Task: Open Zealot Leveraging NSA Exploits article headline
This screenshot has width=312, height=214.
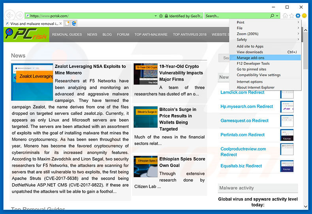Action: [x=90, y=69]
